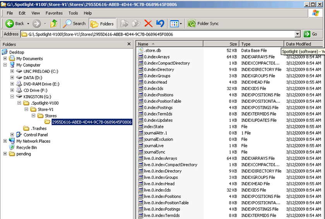Open the Tools menu

[73, 13]
